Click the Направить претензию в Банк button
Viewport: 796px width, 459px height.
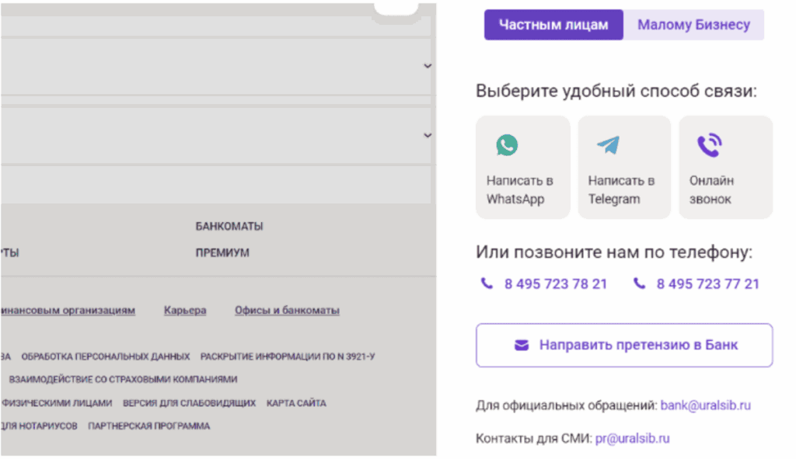coord(623,346)
